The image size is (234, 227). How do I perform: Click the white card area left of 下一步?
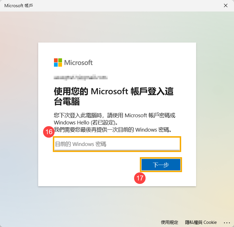[96, 165]
